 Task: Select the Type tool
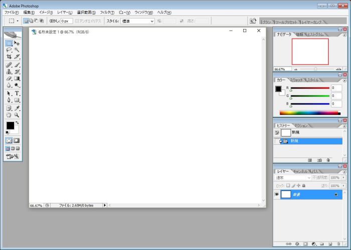pos(17,93)
